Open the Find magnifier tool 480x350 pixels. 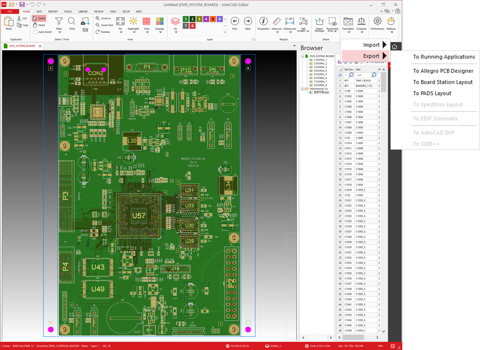(72, 24)
